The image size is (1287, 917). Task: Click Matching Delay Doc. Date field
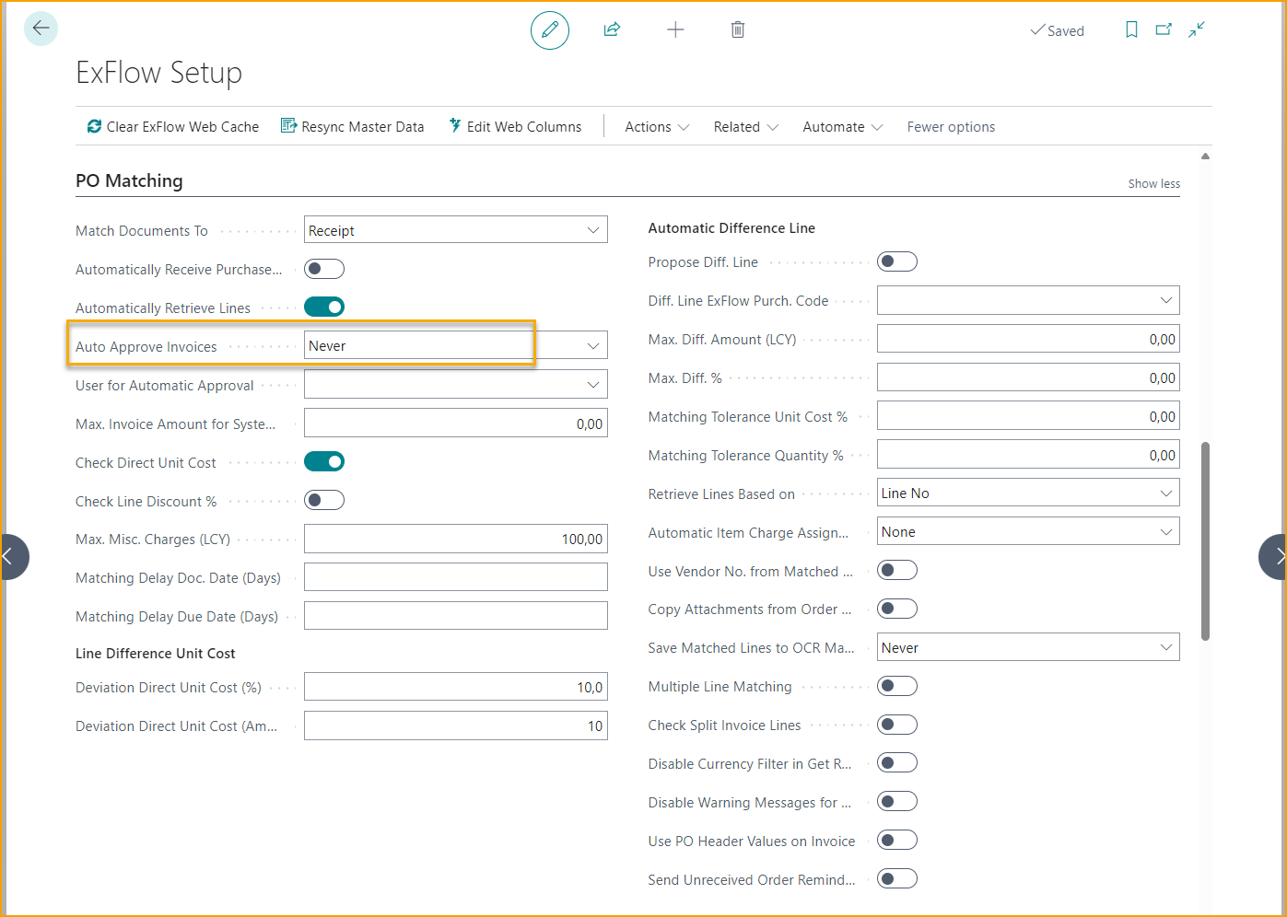(456, 577)
